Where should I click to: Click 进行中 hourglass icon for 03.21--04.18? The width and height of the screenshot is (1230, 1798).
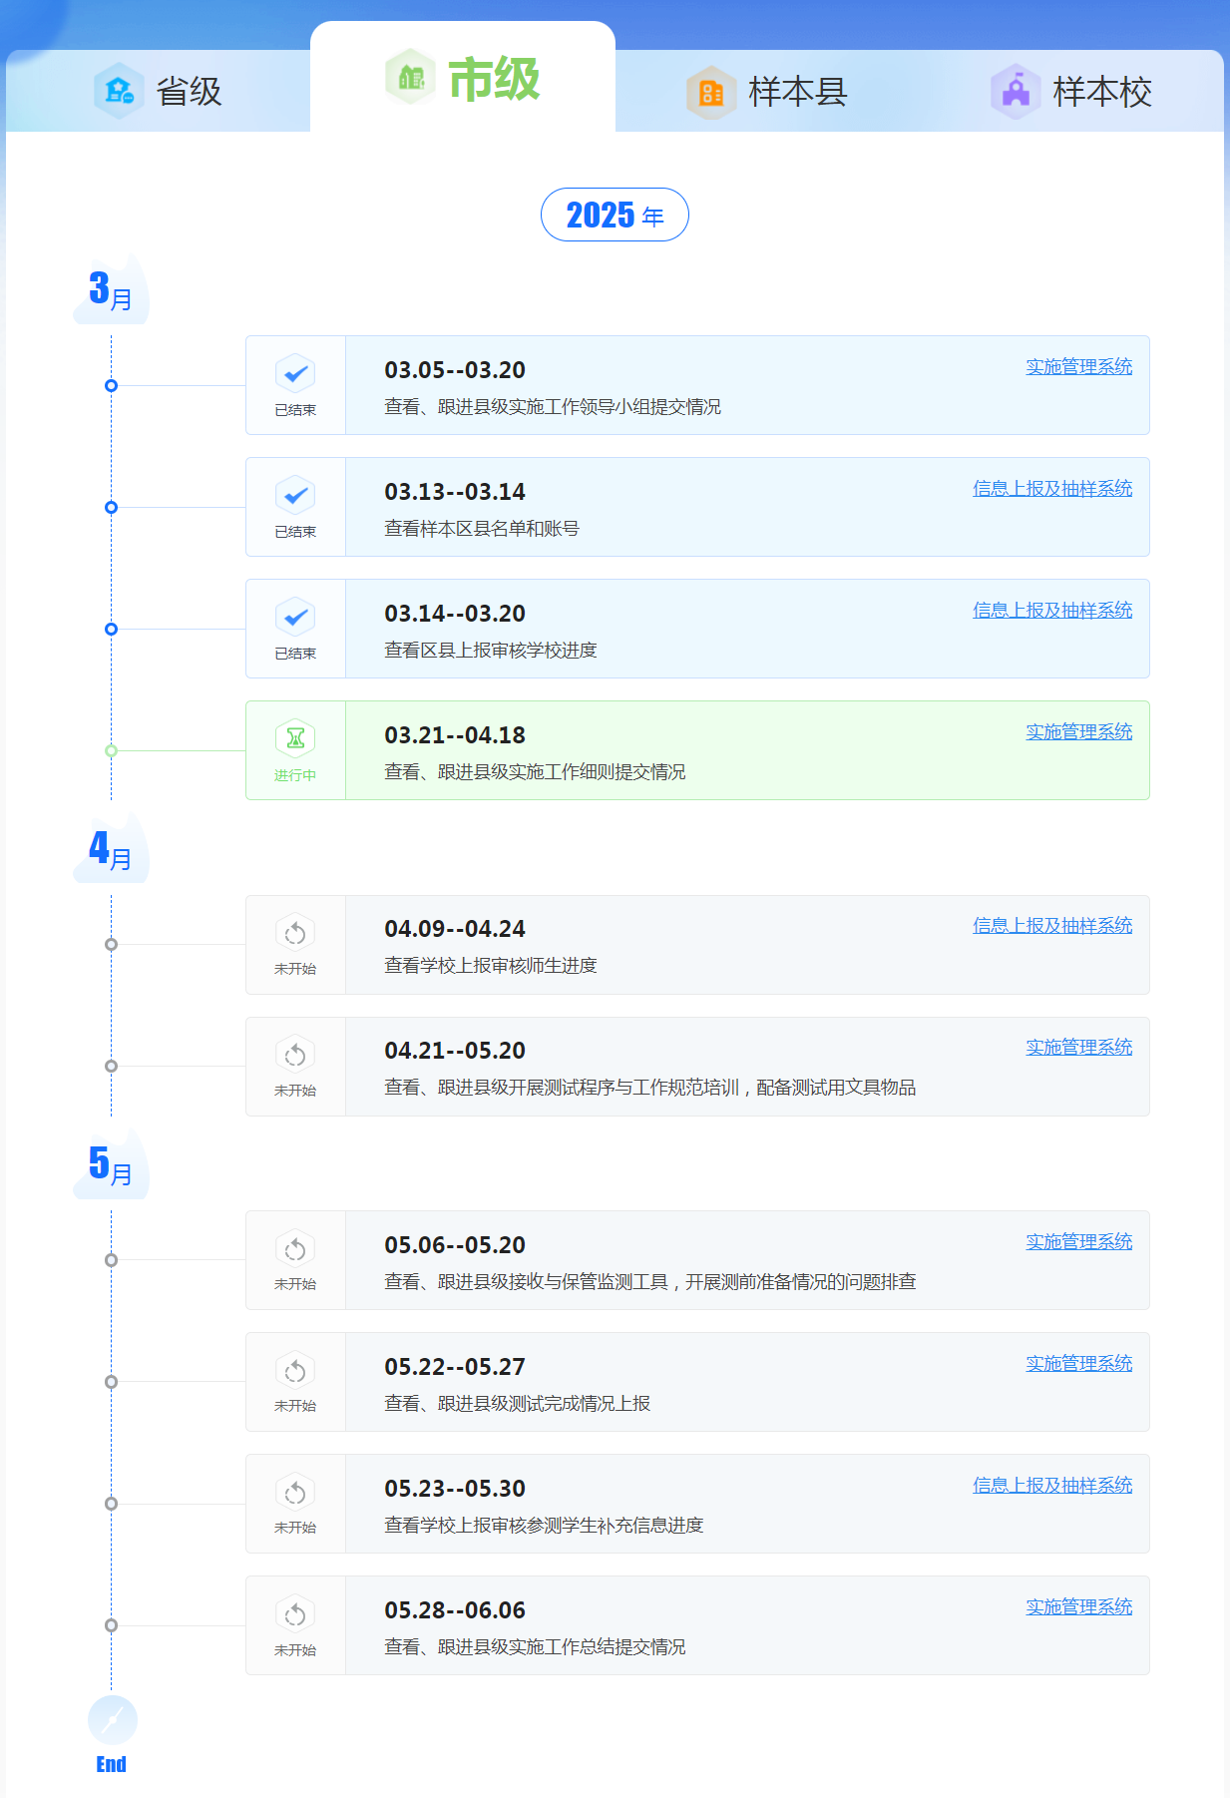tap(295, 739)
